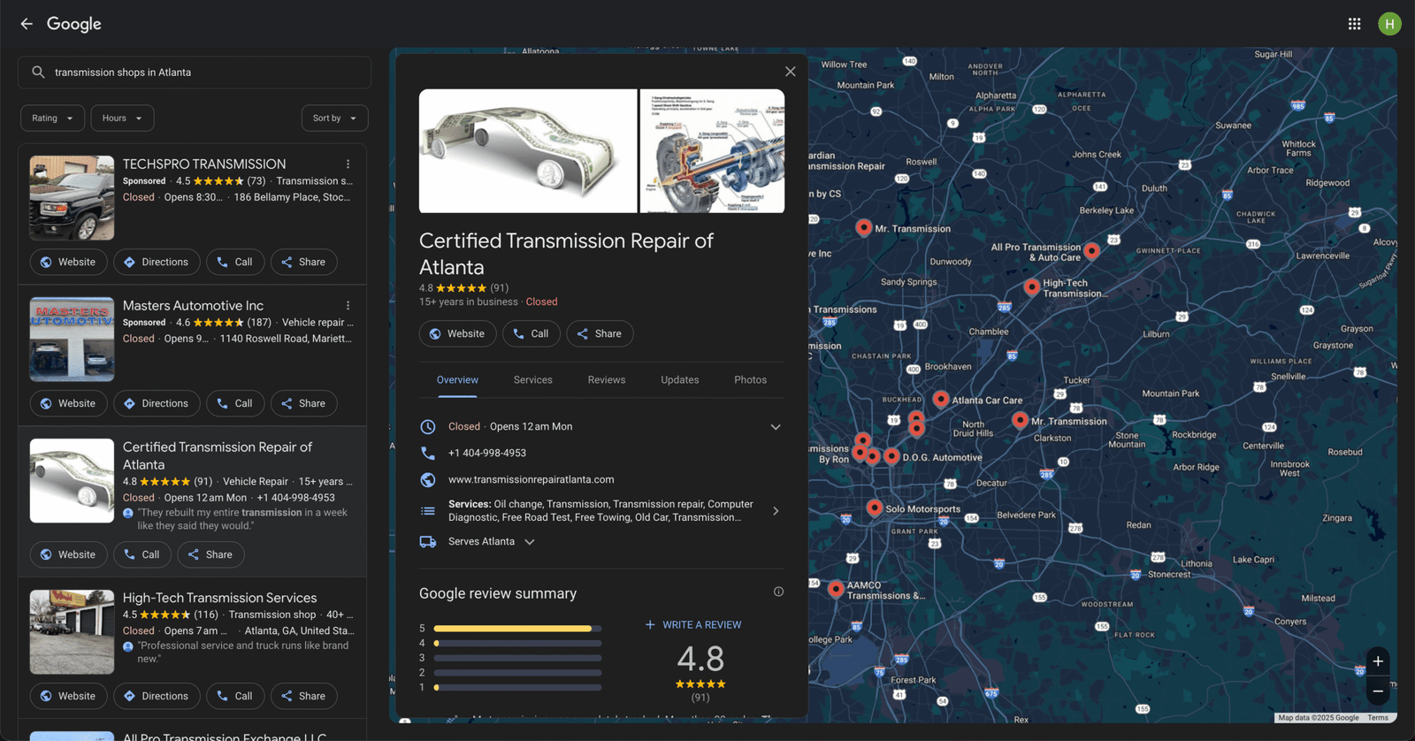
Task: Click the globe icon beside the website address
Action: [428, 480]
